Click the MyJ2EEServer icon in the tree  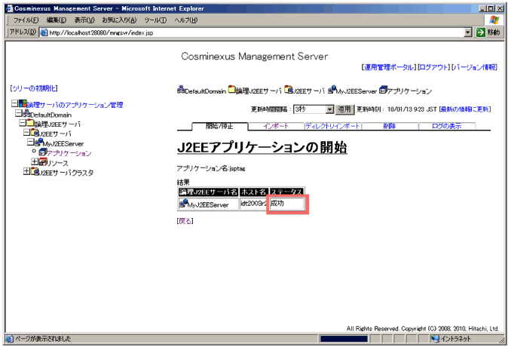click(39, 142)
